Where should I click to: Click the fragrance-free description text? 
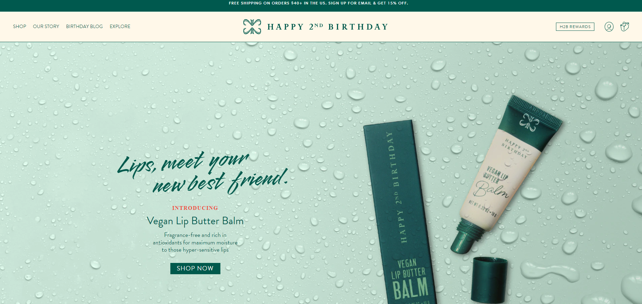tap(195, 242)
